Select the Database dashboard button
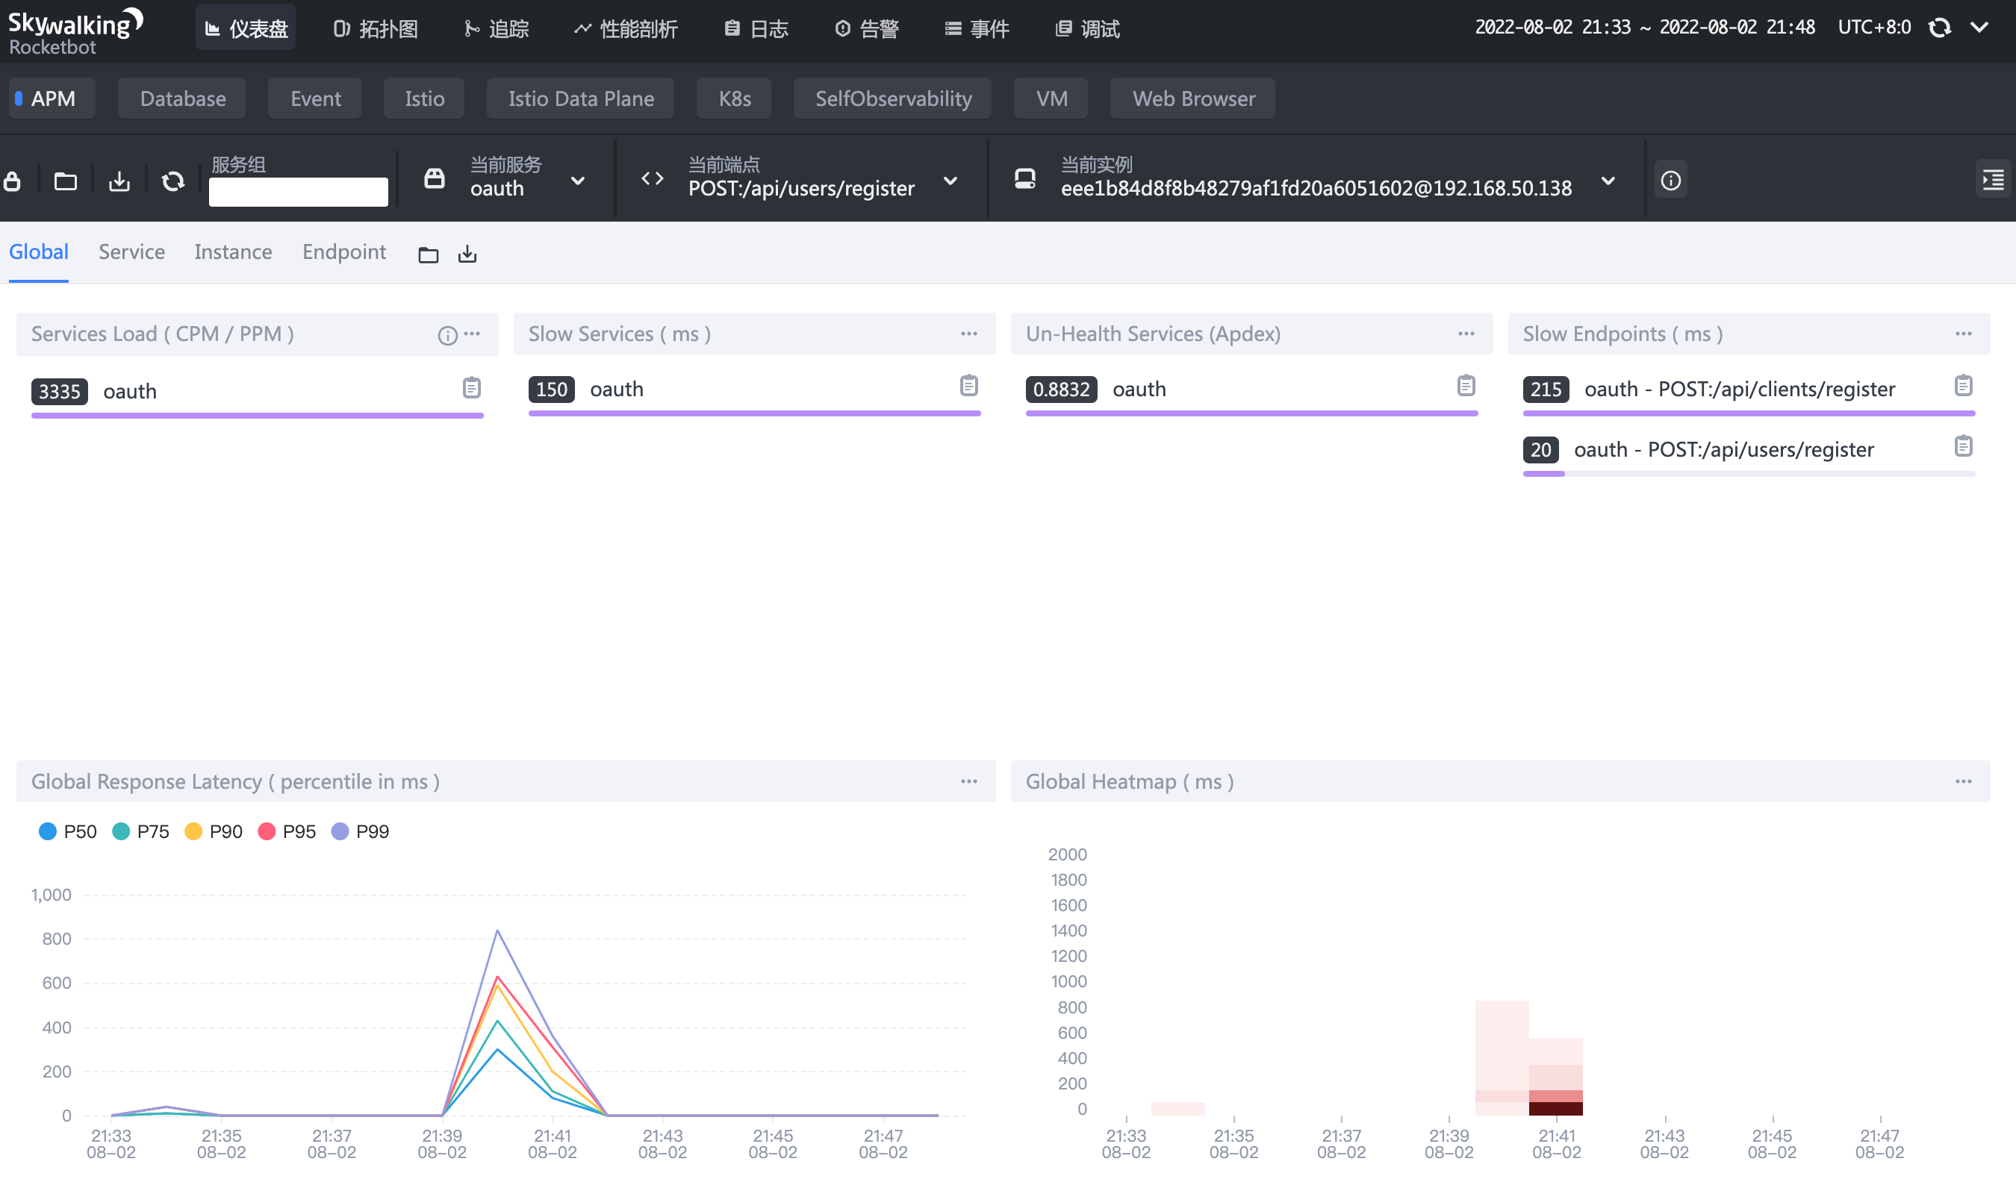 tap(181, 99)
